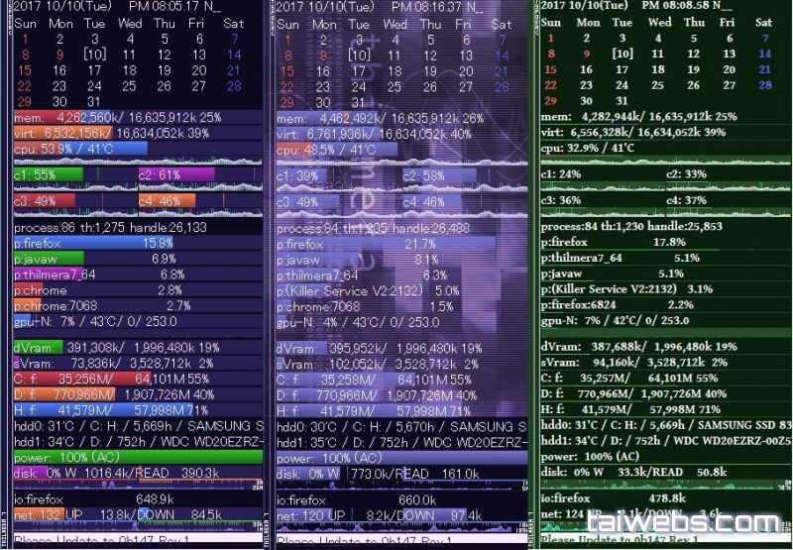Click the p:thilmera7_64 5.1% row in right panel
793x550 pixels.
[620, 258]
